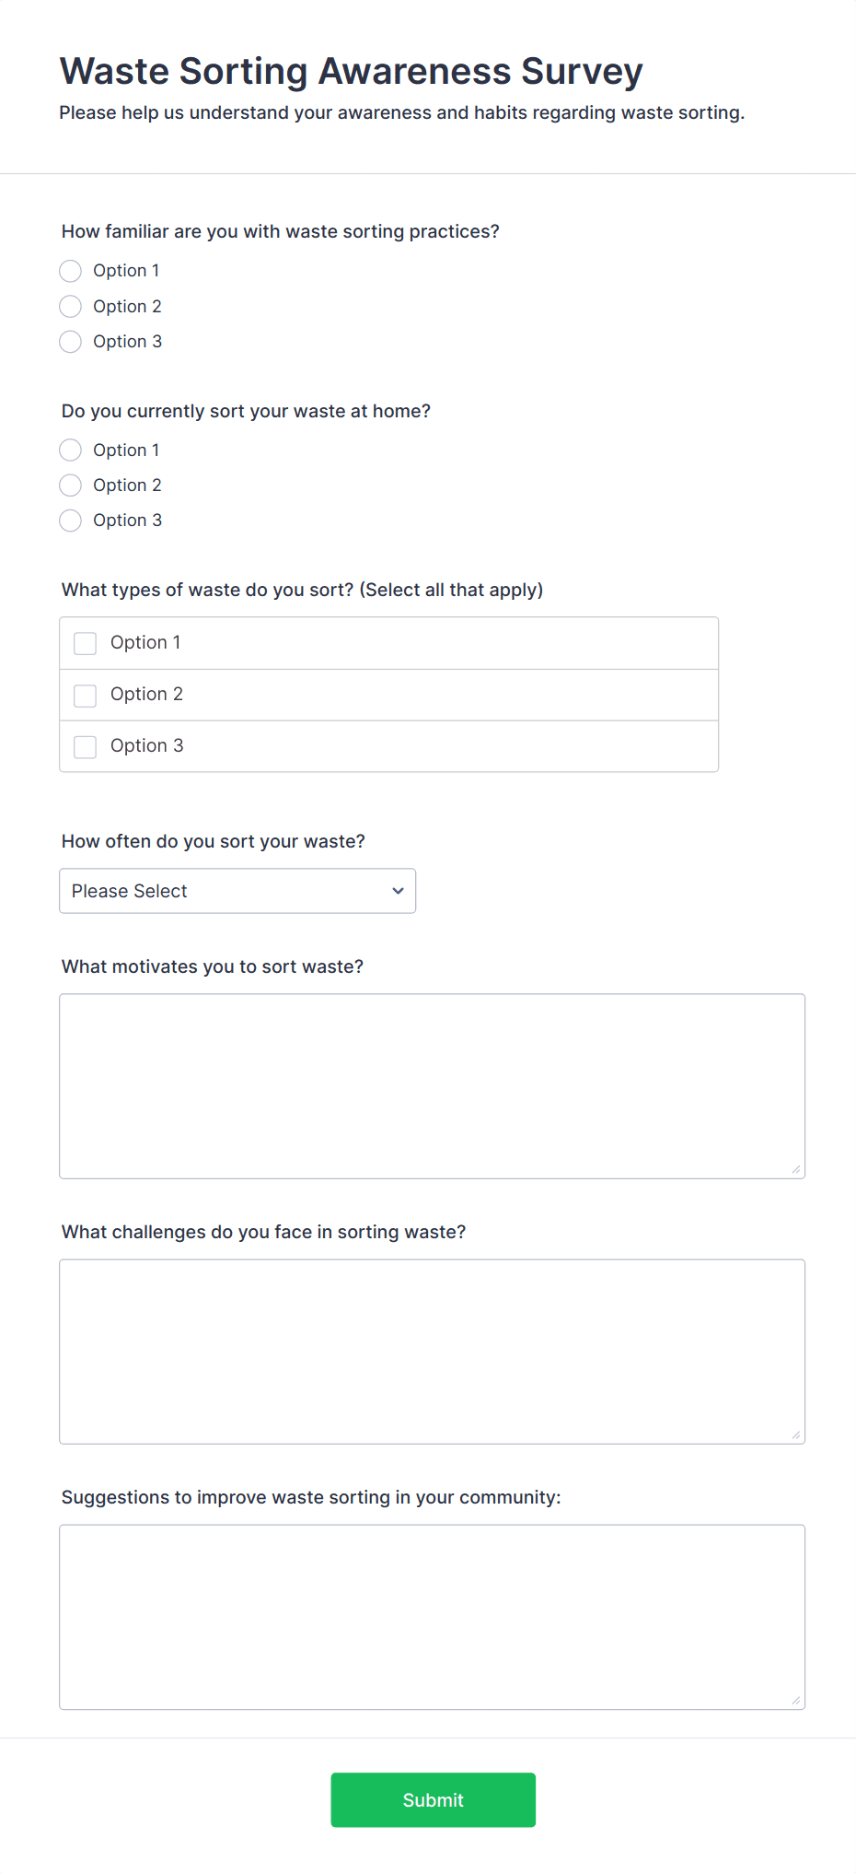The width and height of the screenshot is (856, 1873).
Task: Click the Waste Sorting Awareness Survey heading
Action: [x=351, y=71]
